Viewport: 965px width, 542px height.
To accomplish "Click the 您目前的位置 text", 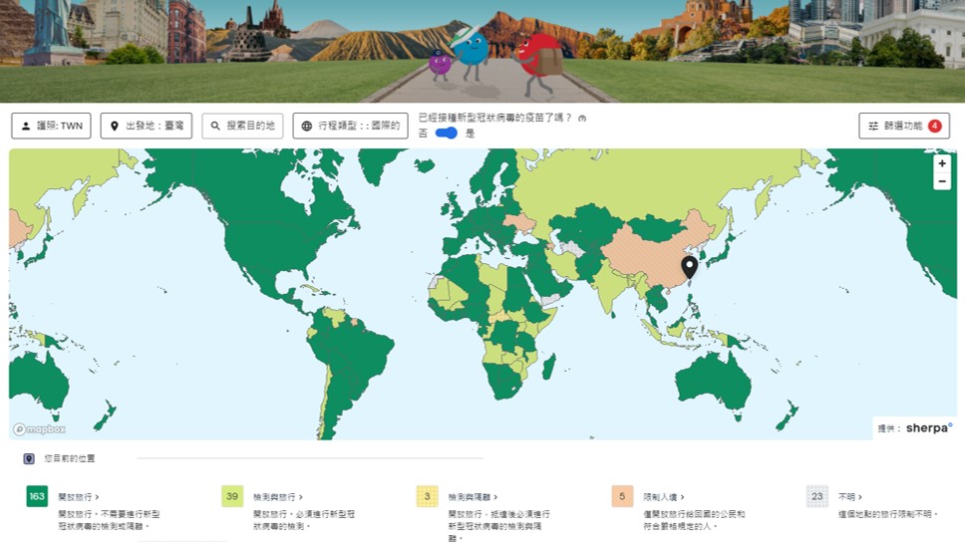I will (70, 458).
